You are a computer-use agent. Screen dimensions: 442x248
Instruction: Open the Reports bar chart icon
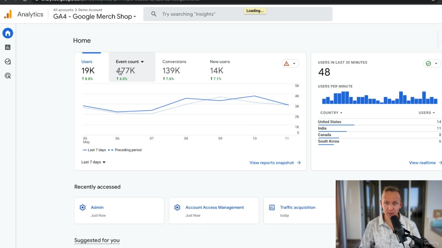[8, 48]
